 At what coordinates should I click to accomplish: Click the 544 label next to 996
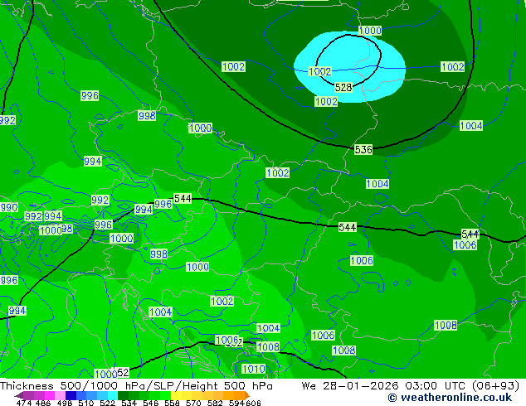point(183,199)
